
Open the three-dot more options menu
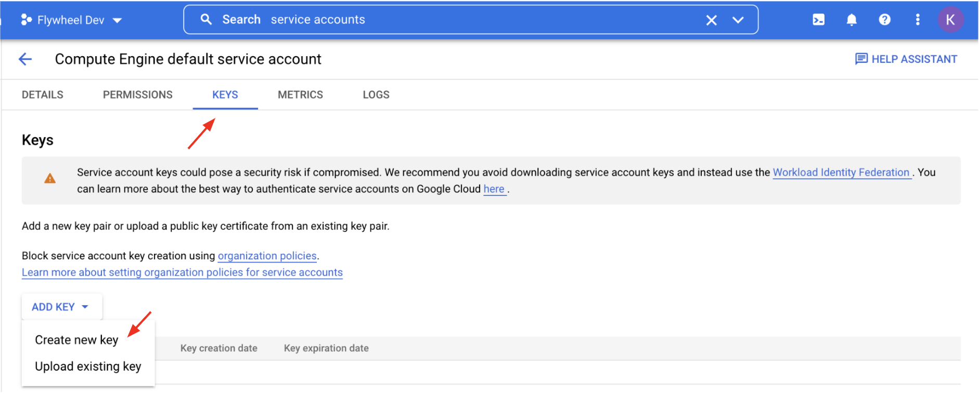918,20
